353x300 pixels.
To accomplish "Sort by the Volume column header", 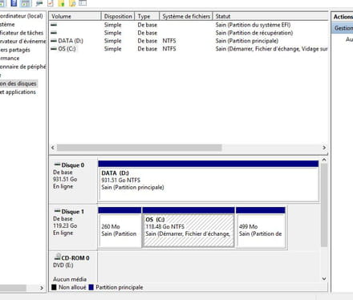I will click(75, 16).
